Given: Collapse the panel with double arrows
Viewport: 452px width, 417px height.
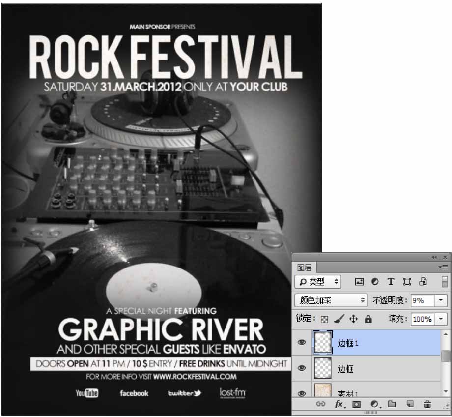Looking at the screenshot, I should 434,257.
